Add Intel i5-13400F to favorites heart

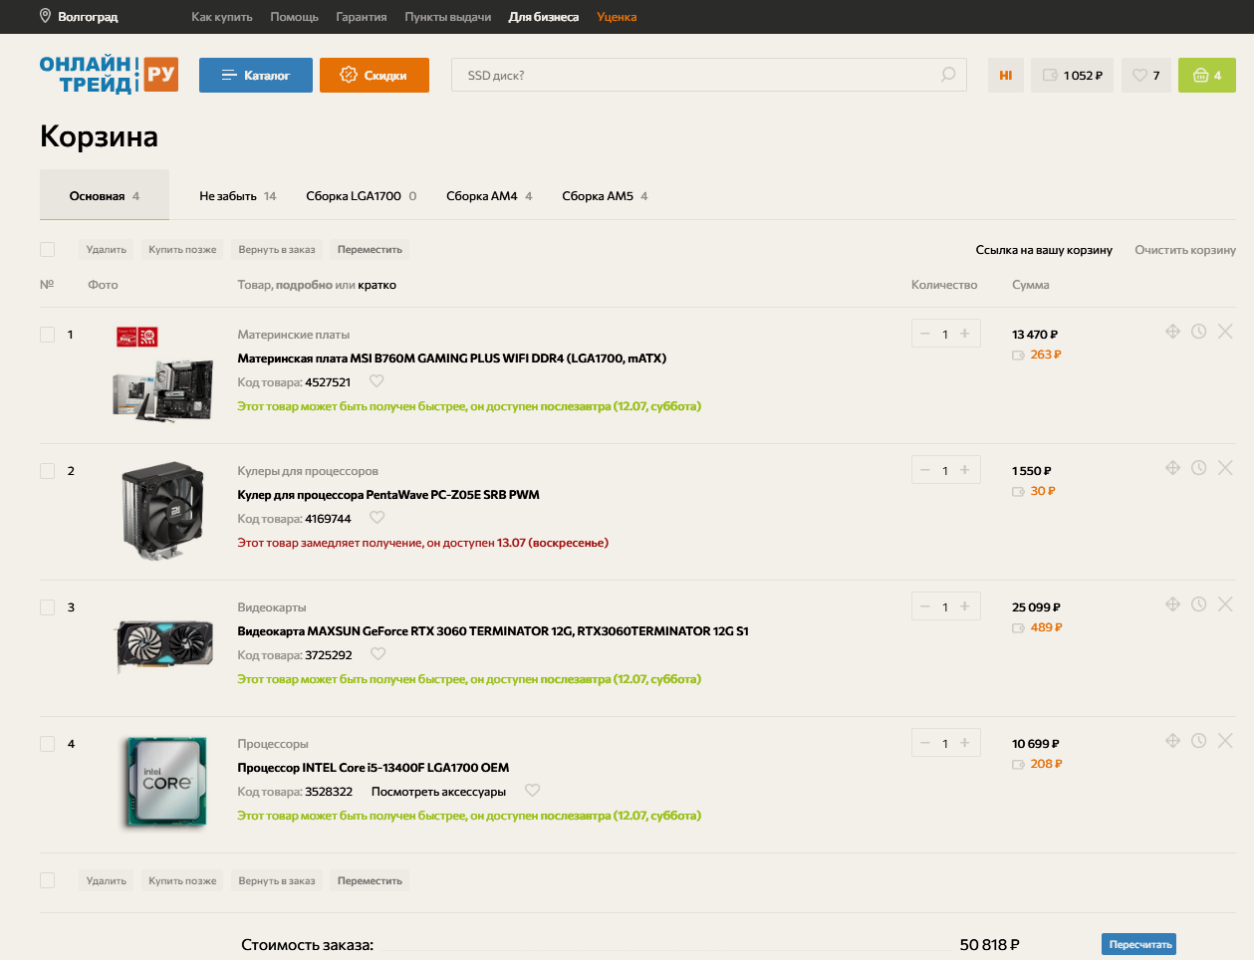[x=532, y=791]
